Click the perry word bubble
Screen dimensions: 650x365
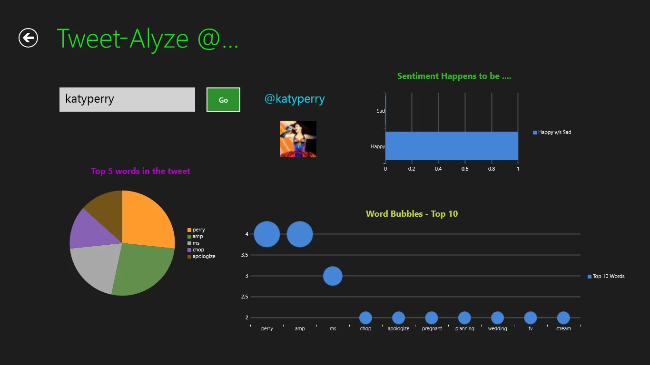267,234
